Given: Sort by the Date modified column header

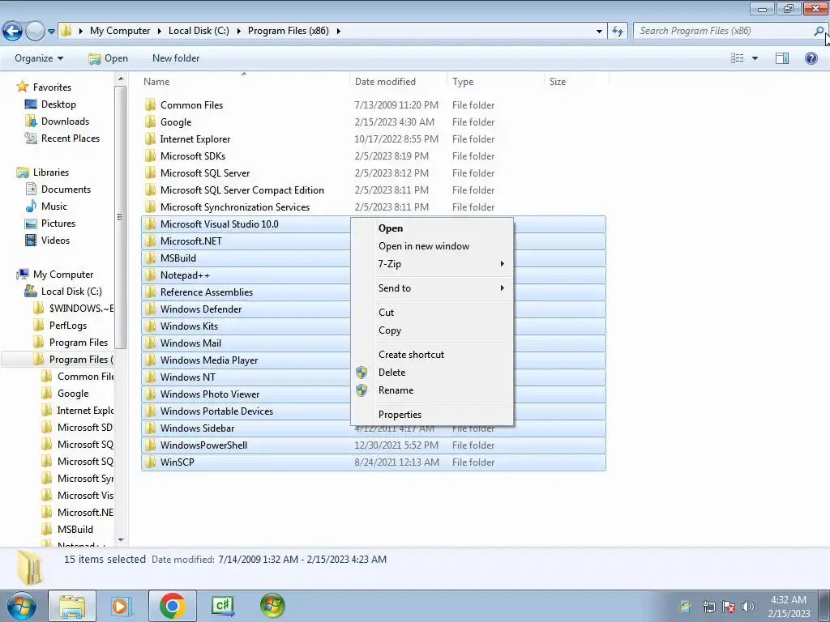Looking at the screenshot, I should (385, 82).
